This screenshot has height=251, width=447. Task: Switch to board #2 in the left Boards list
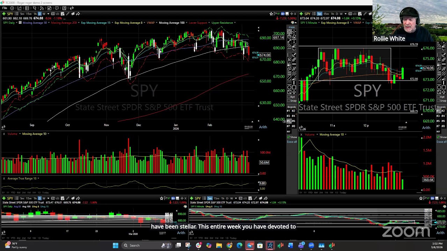(294, 111)
